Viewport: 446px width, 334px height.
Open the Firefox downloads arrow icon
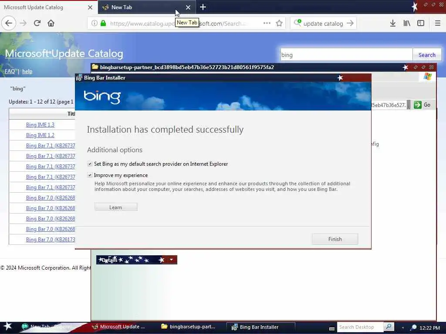[x=393, y=23]
